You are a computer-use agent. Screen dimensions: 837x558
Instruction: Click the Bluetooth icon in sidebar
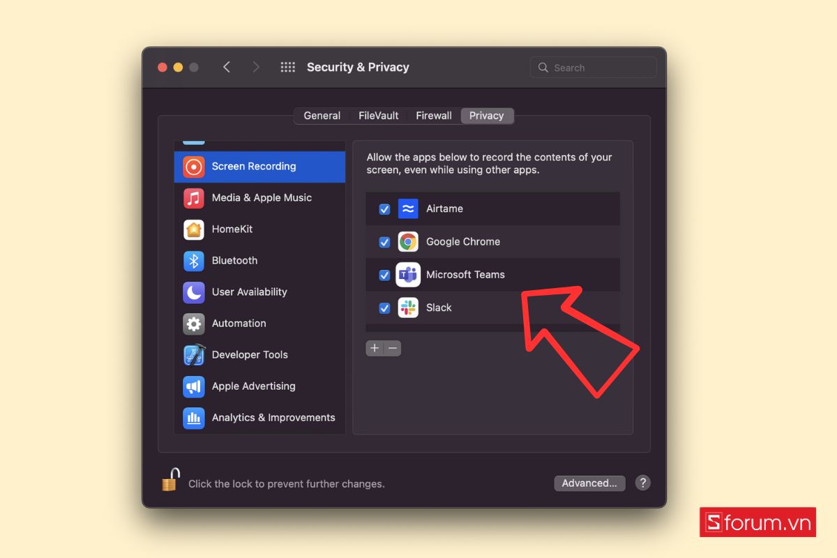(x=194, y=261)
